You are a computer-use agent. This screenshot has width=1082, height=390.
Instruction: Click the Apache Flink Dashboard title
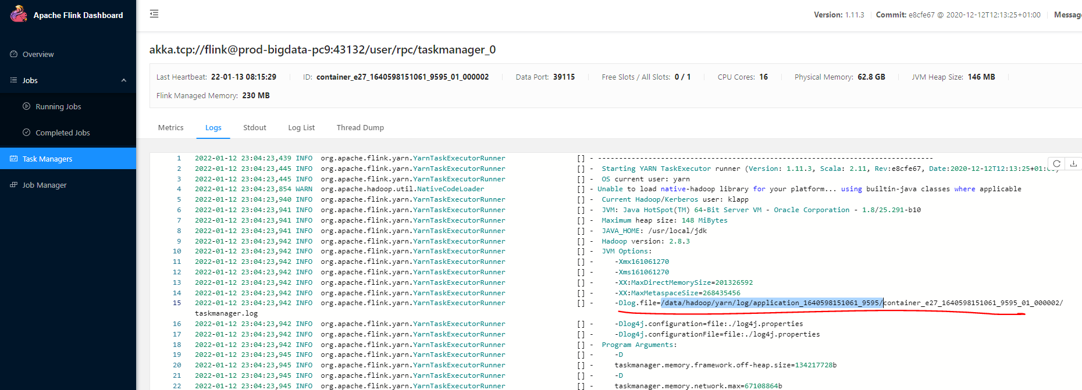[x=78, y=15]
